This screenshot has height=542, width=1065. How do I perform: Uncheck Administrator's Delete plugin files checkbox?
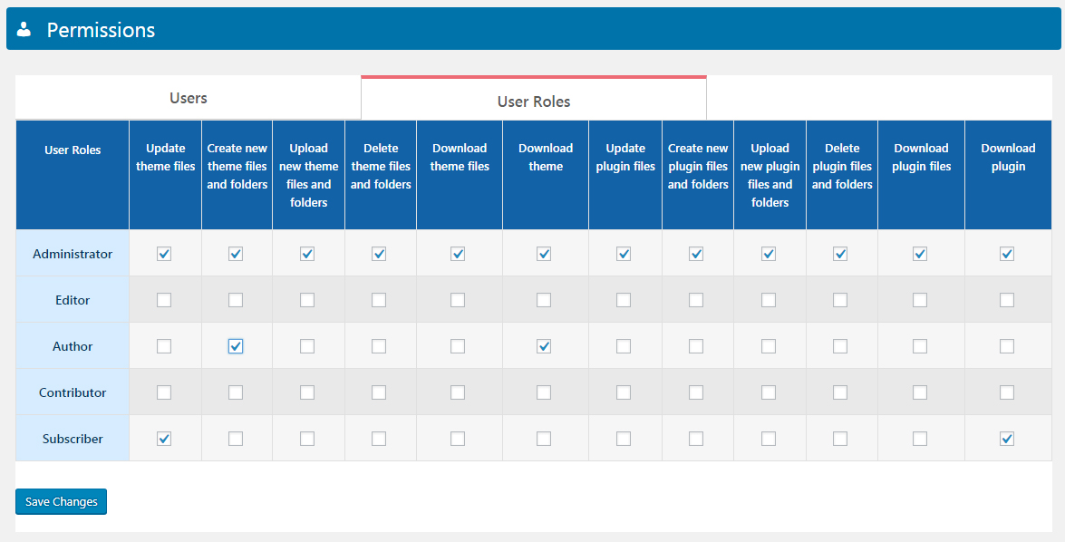840,254
